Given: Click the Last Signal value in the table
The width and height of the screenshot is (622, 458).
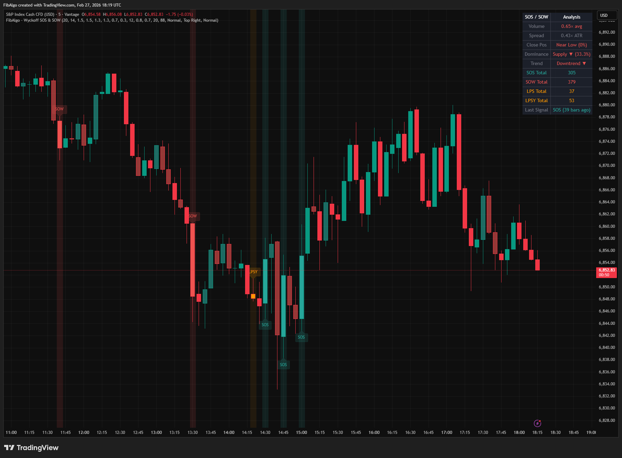Looking at the screenshot, I should [571, 110].
